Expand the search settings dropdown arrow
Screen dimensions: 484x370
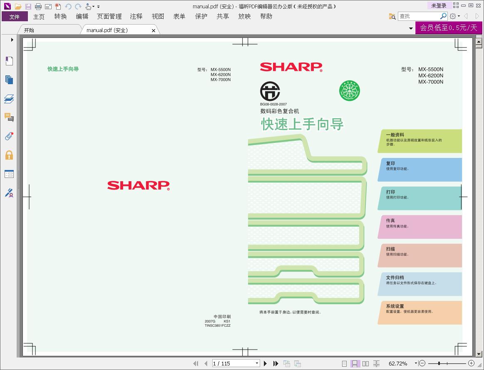point(459,16)
